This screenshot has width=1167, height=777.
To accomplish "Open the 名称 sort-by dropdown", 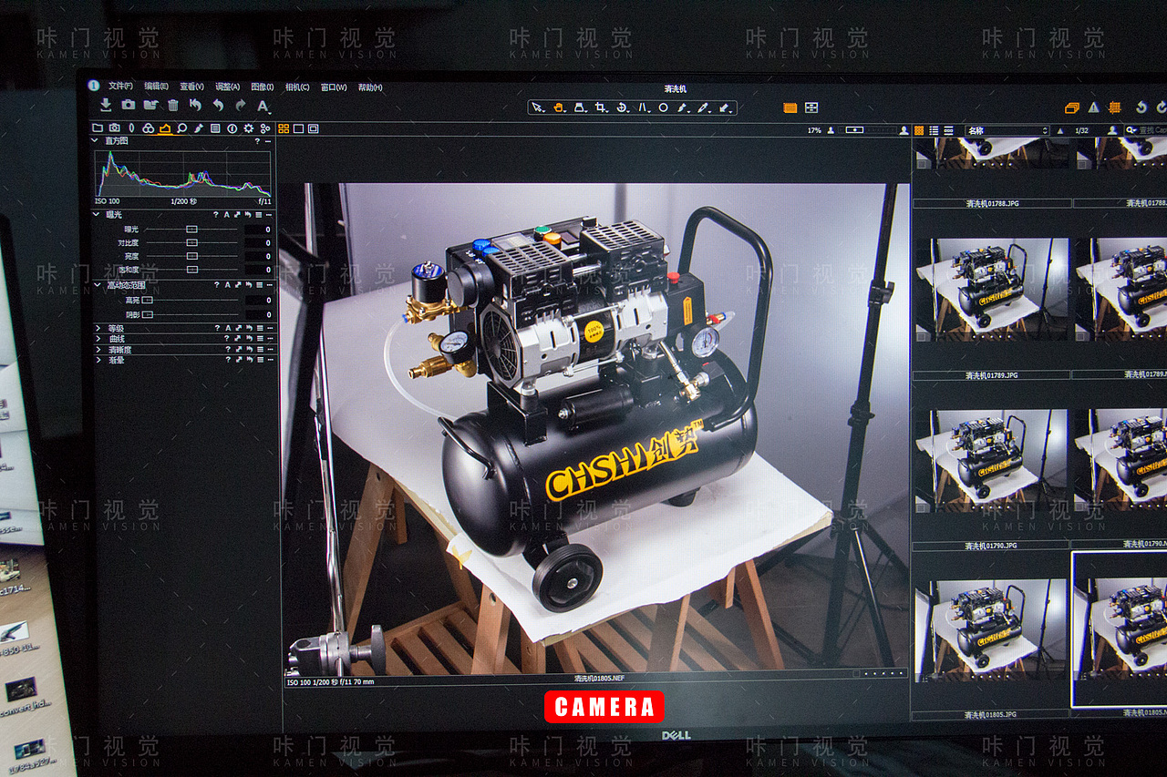I will click(1007, 130).
